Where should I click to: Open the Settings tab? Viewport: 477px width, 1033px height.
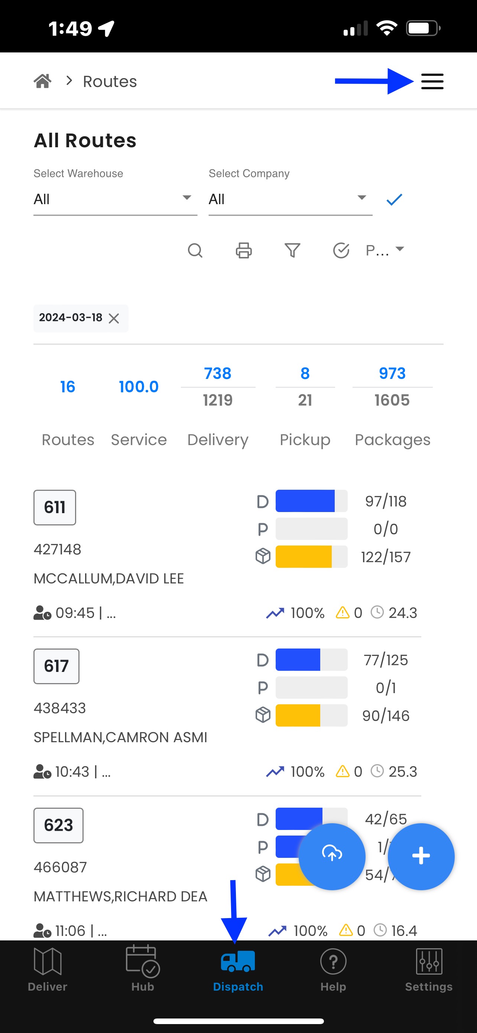tap(429, 970)
